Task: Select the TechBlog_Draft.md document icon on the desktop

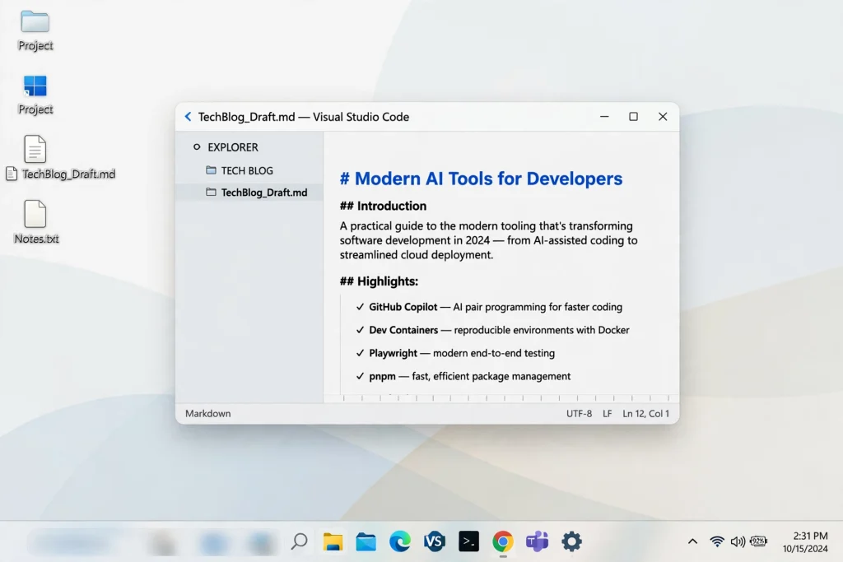Action: pyautogui.click(x=35, y=149)
